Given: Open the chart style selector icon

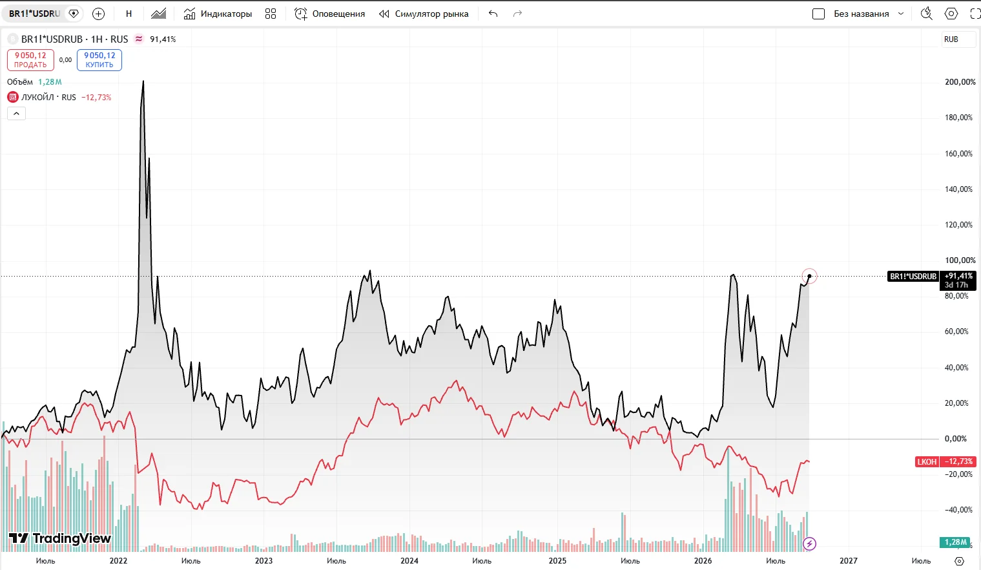Looking at the screenshot, I should (x=159, y=14).
